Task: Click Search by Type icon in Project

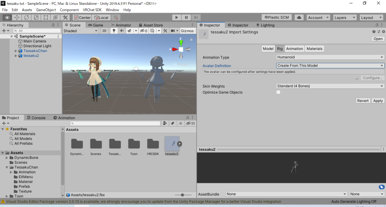Action: tap(165, 123)
